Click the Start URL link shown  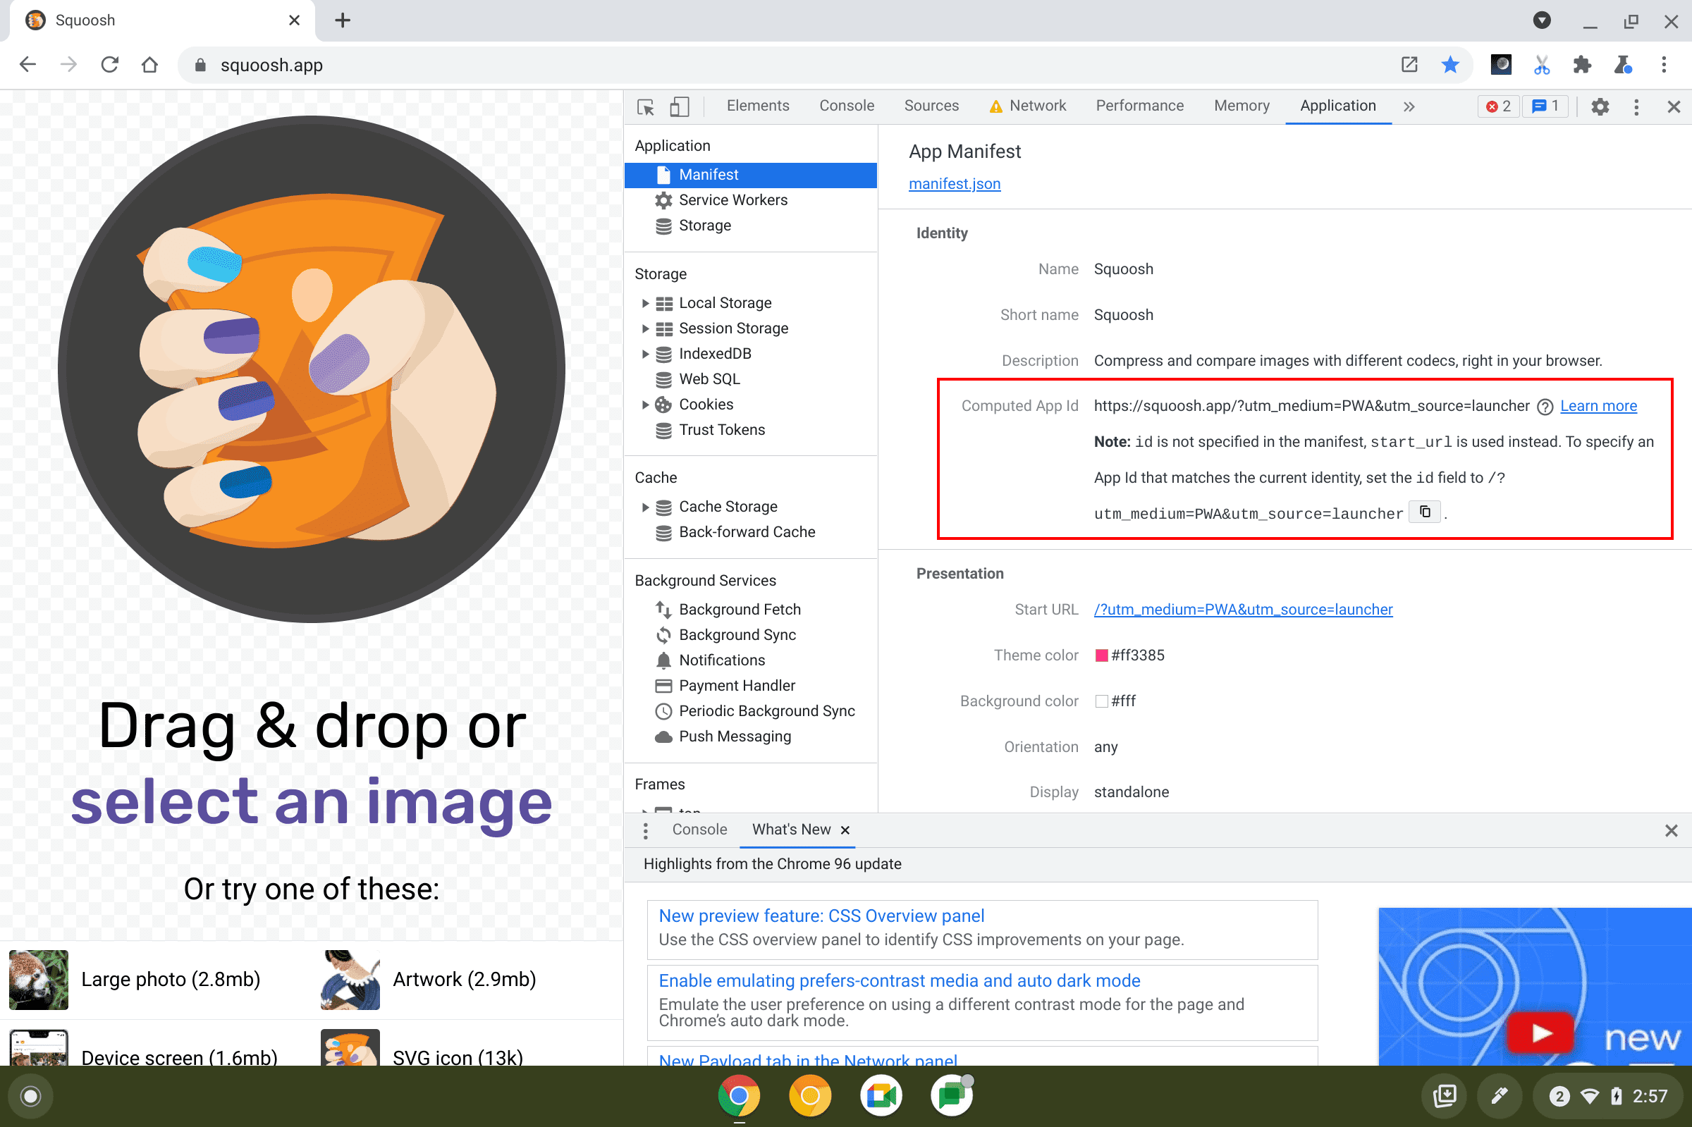(x=1243, y=609)
